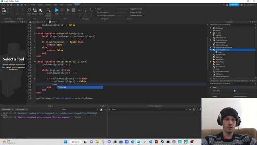The image size is (257, 145).
Task: Open Visual Studio Code from taskbar
Action: pos(150,142)
